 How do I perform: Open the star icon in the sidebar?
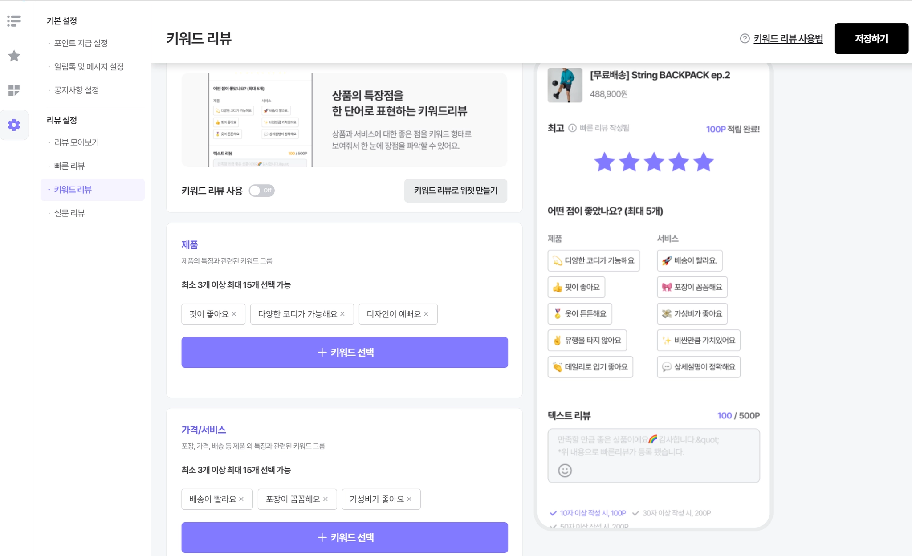pos(14,56)
